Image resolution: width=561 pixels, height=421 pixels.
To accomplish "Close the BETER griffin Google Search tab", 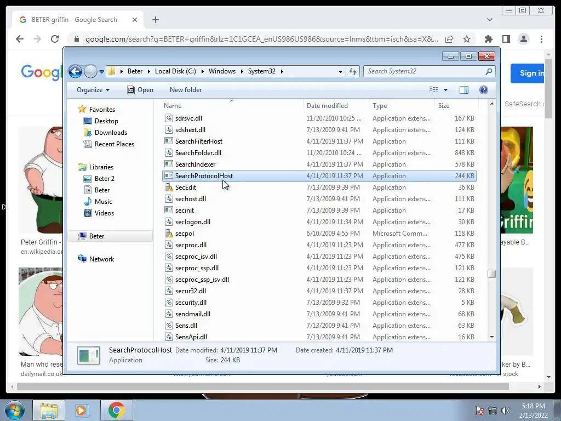I will [135, 20].
